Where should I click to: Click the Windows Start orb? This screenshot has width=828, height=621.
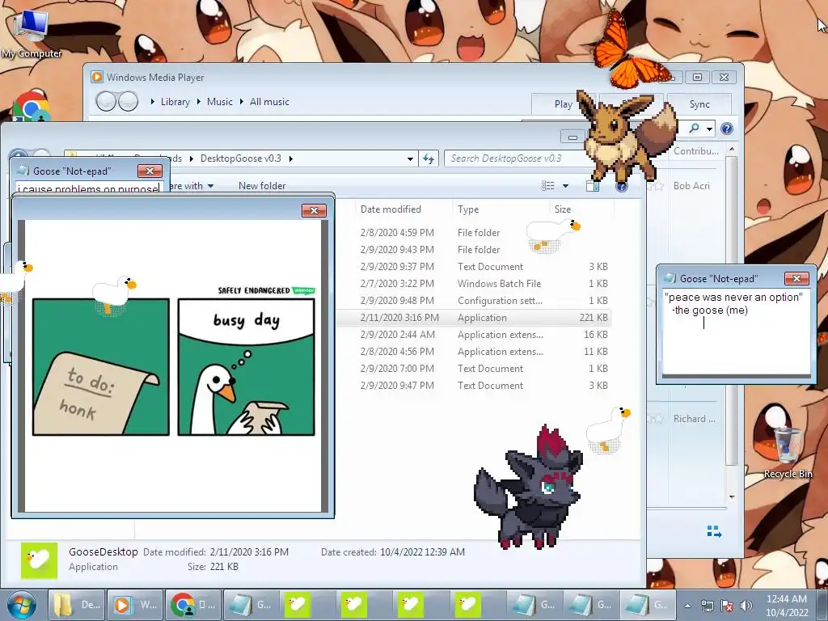click(x=21, y=605)
